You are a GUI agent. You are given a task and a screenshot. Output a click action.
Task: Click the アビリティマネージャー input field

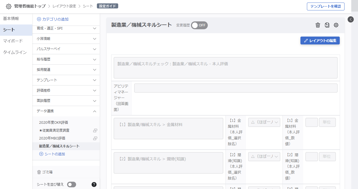pyautogui.click(x=236, y=88)
